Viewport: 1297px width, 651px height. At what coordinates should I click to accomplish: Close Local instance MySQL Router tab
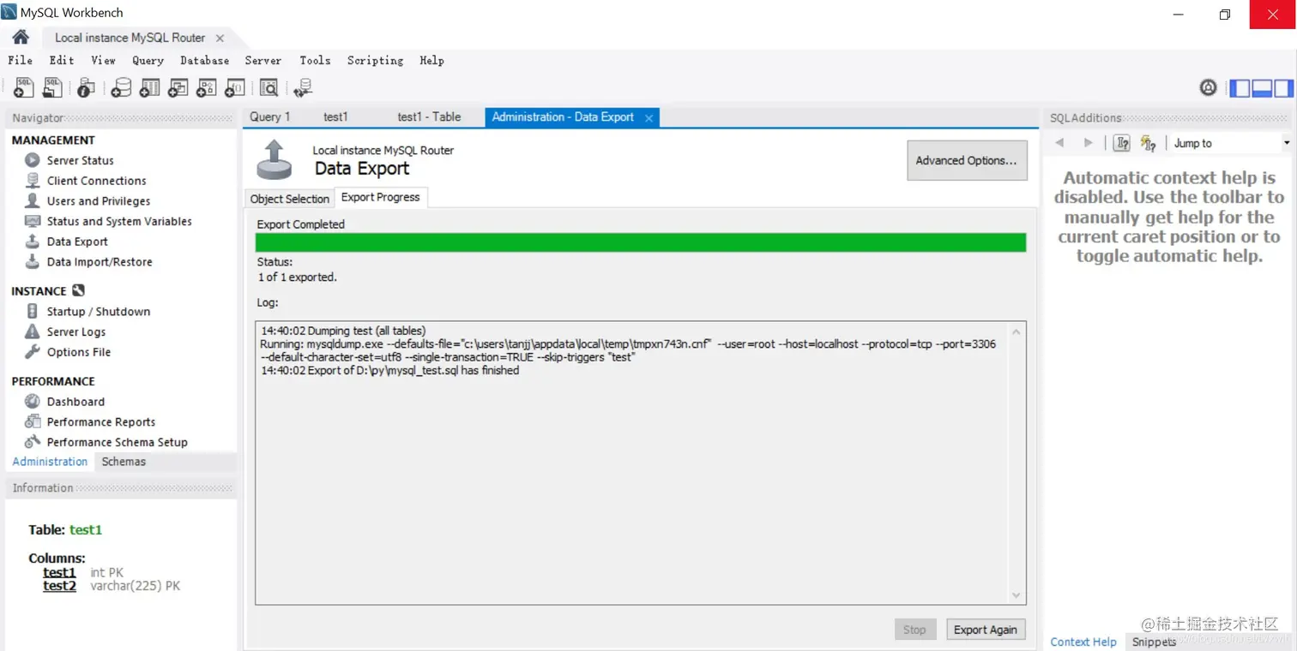click(220, 38)
